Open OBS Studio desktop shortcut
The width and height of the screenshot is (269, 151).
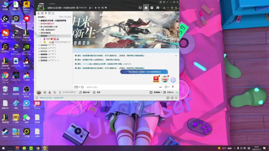pyautogui.click(x=27, y=91)
